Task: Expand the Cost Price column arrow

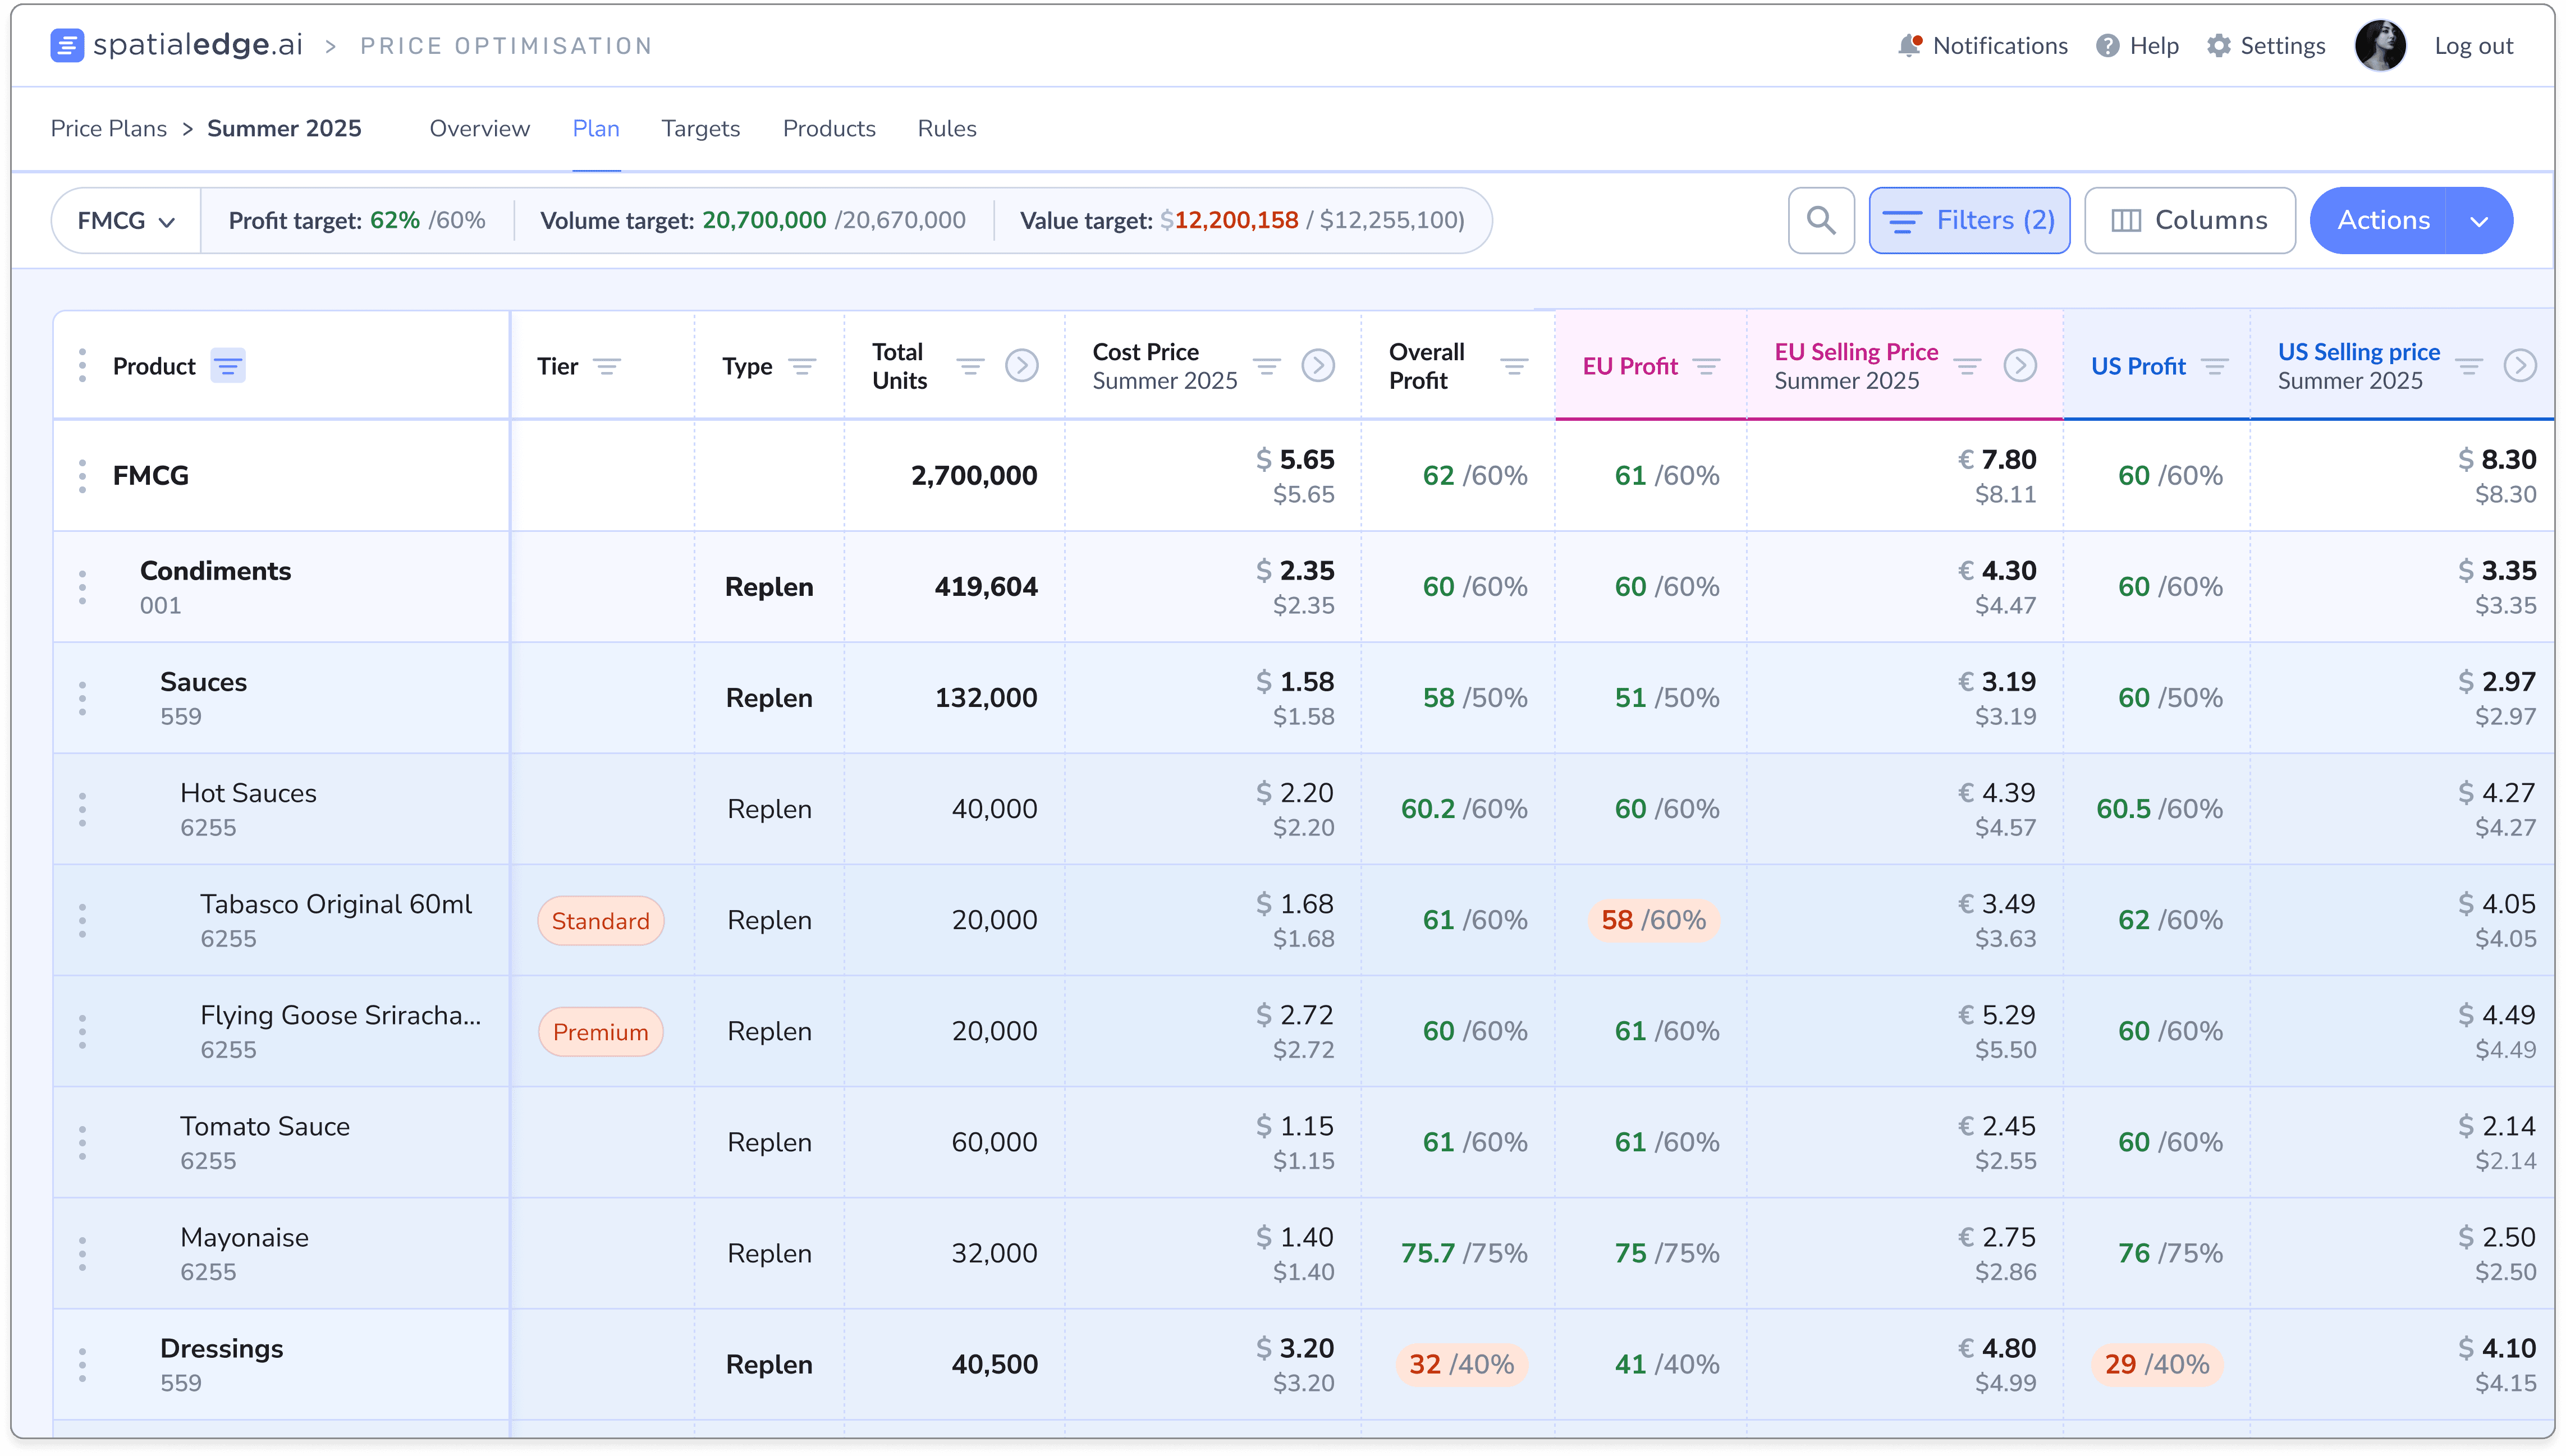Action: click(1318, 366)
